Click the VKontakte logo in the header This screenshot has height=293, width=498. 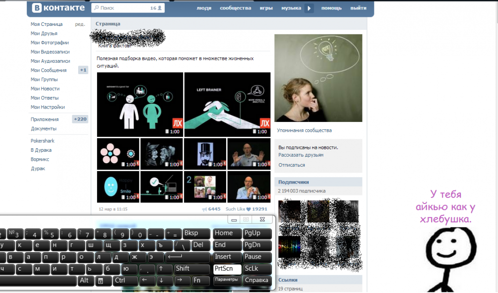(x=58, y=7)
